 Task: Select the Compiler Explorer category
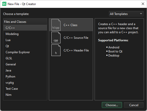pos(25,52)
